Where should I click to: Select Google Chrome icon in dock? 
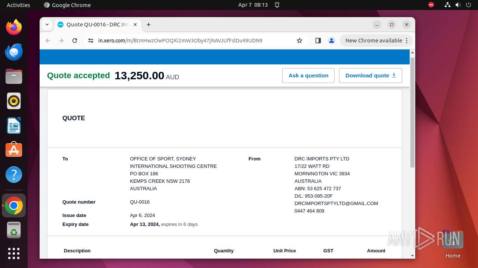[14, 205]
